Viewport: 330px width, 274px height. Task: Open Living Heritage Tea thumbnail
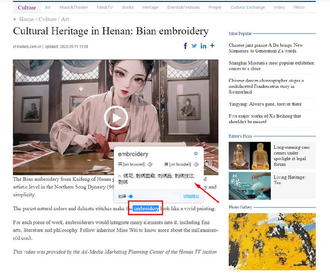pyautogui.click(x=250, y=186)
